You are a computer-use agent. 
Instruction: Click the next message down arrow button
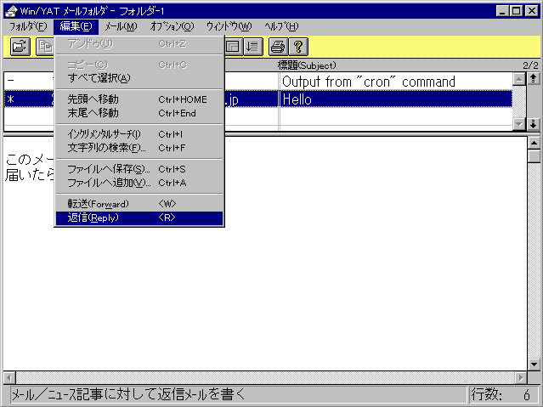click(x=534, y=124)
